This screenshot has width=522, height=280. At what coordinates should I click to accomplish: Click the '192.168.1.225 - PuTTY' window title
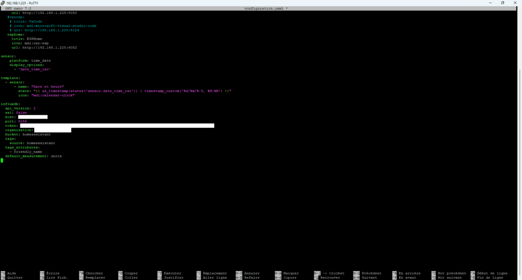[x=22, y=3]
